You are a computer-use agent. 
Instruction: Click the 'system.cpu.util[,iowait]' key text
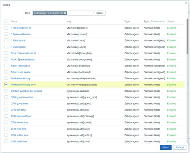79,123
